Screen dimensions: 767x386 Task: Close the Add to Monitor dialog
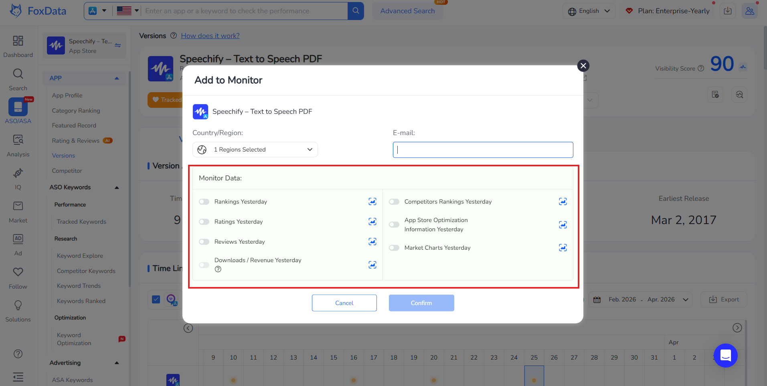point(583,66)
